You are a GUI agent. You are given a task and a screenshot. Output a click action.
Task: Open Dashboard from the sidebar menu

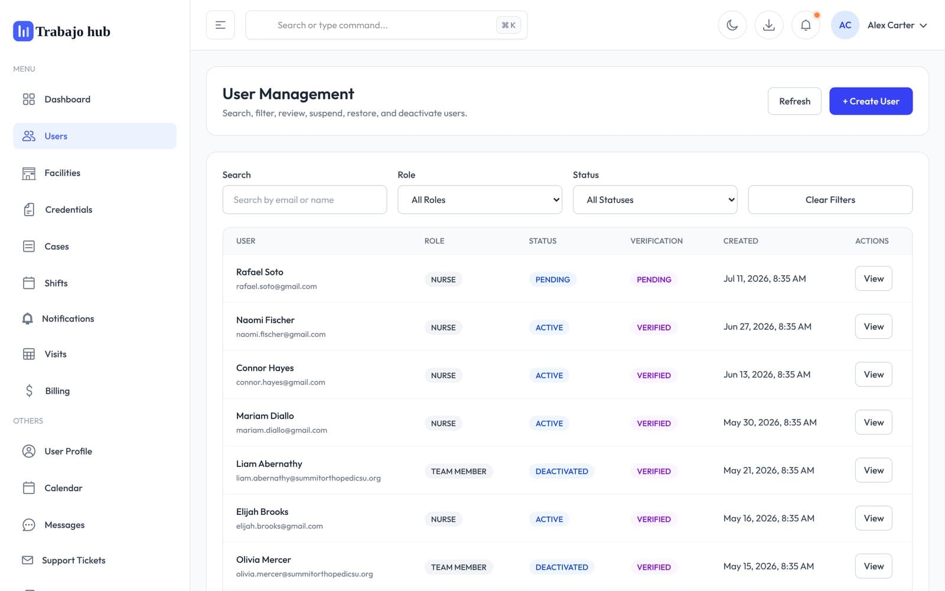click(x=94, y=99)
